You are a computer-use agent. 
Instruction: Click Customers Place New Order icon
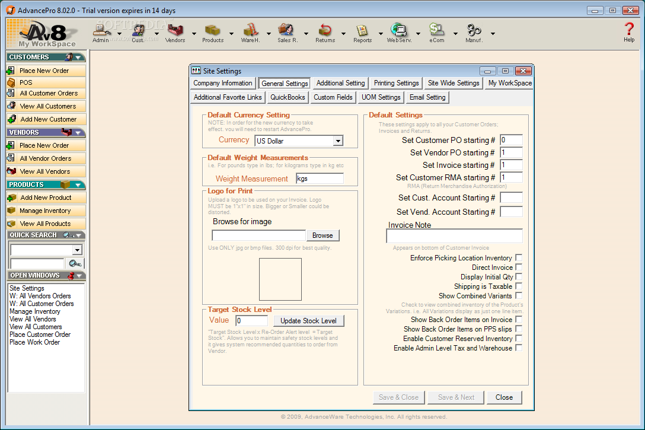[11, 71]
